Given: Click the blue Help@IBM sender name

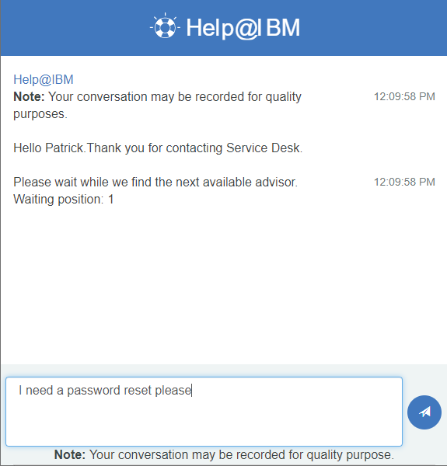Looking at the screenshot, I should 44,80.
